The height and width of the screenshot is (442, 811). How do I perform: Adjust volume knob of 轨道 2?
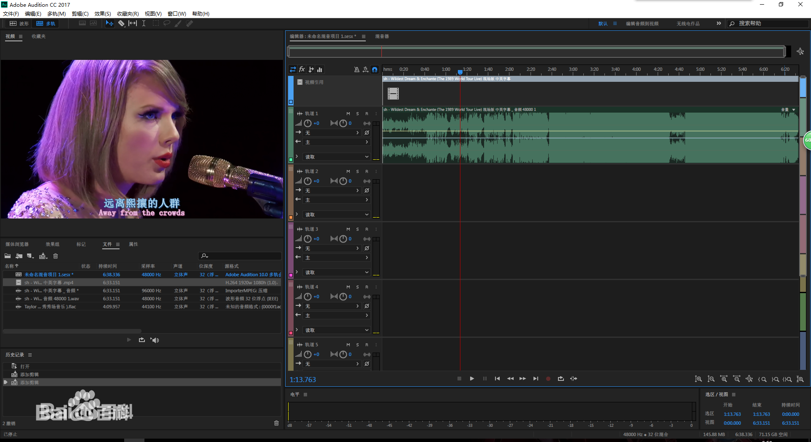pyautogui.click(x=308, y=181)
